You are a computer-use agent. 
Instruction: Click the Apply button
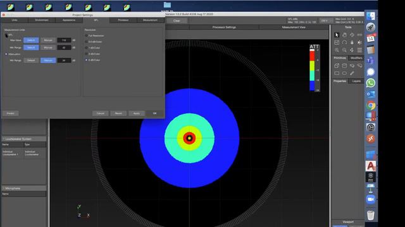137,113
